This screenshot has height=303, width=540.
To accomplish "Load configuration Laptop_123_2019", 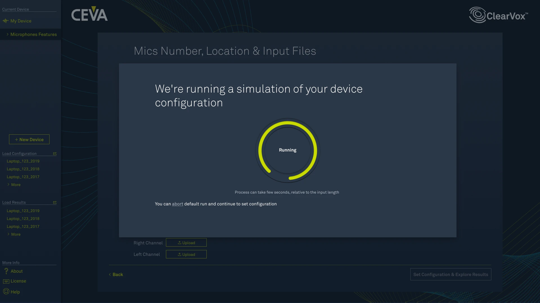I will (23, 161).
